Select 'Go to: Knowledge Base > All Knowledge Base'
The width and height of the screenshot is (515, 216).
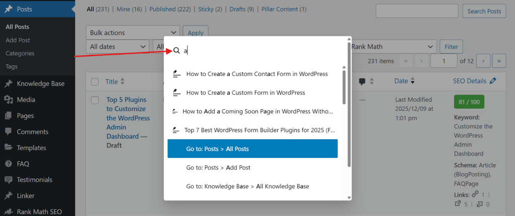click(252, 186)
